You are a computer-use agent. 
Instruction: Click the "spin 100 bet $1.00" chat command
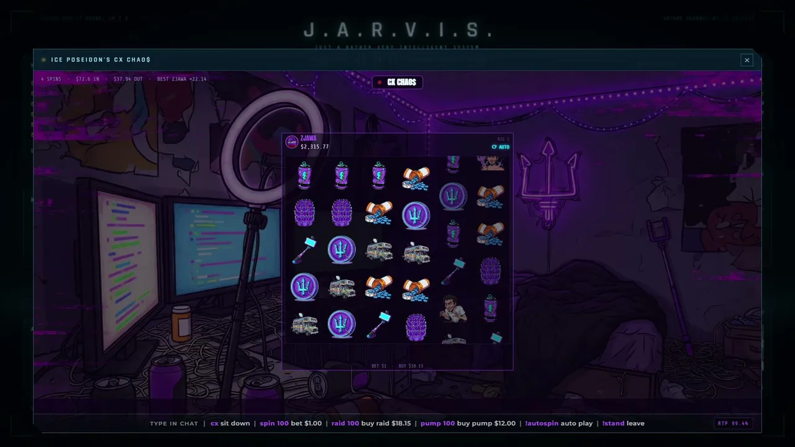(x=291, y=423)
